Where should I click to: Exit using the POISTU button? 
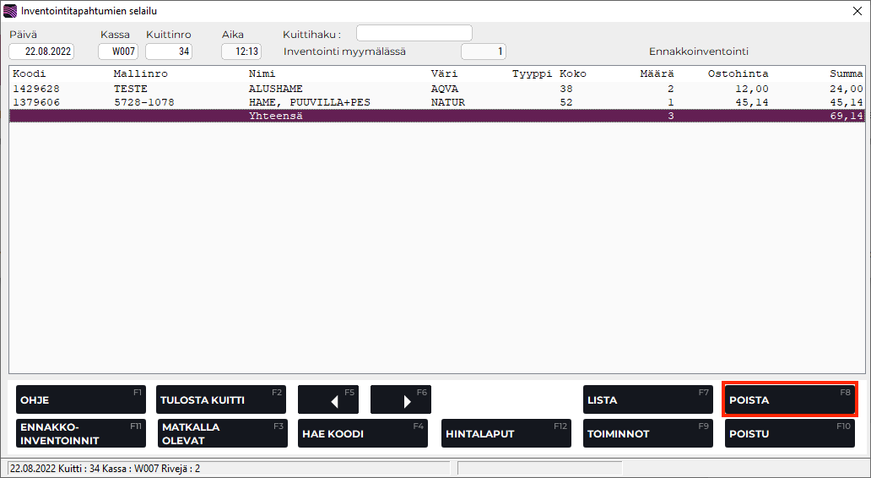(789, 433)
